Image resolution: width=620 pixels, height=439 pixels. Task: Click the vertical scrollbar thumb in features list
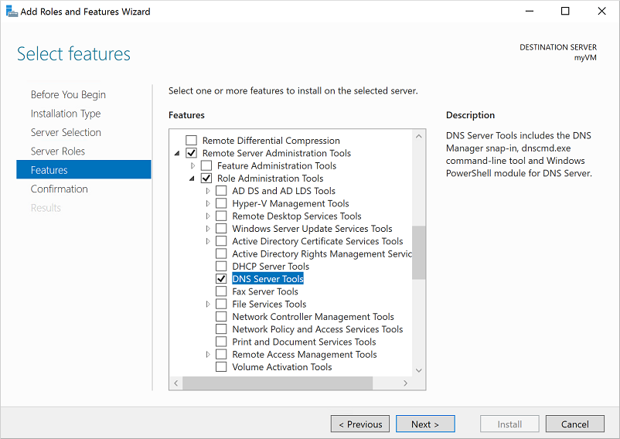point(419,251)
